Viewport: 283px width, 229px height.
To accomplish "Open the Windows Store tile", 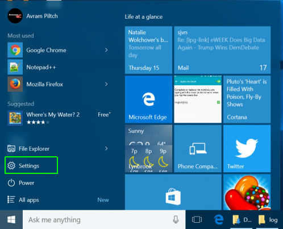I will pyautogui.click(x=173, y=192).
